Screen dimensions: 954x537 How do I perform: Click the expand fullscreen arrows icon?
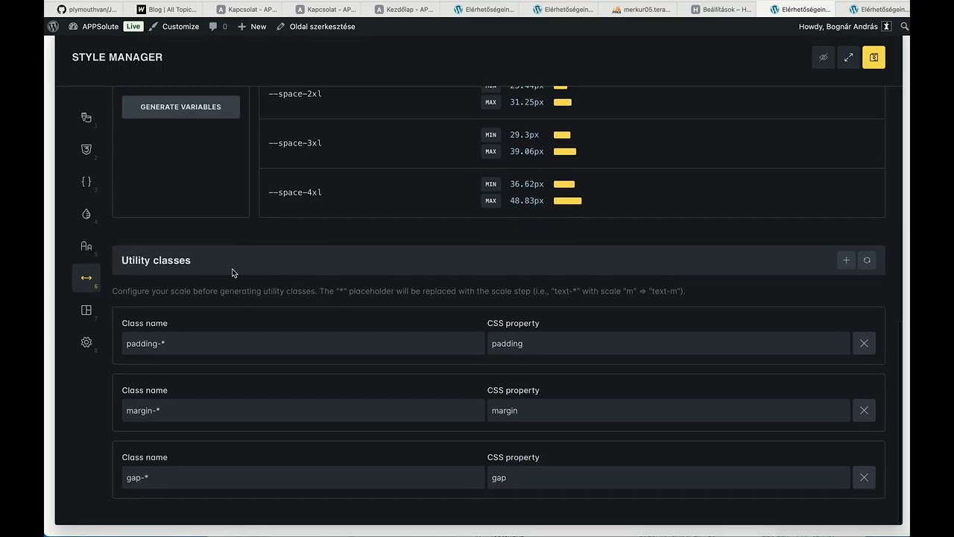848,57
